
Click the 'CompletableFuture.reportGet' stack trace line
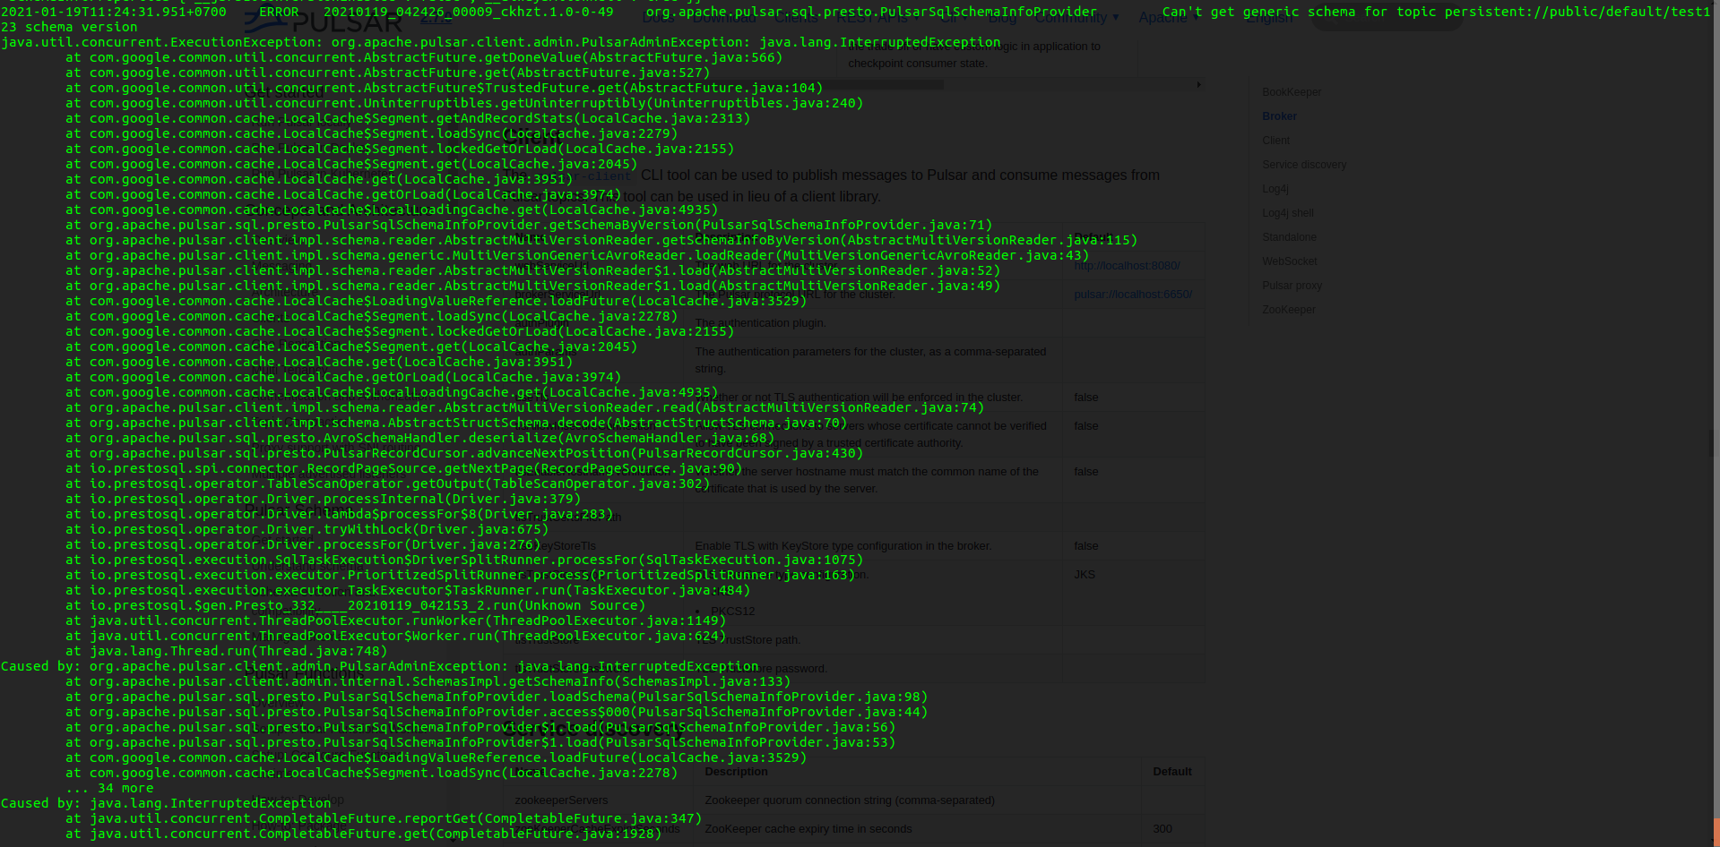[384, 818]
